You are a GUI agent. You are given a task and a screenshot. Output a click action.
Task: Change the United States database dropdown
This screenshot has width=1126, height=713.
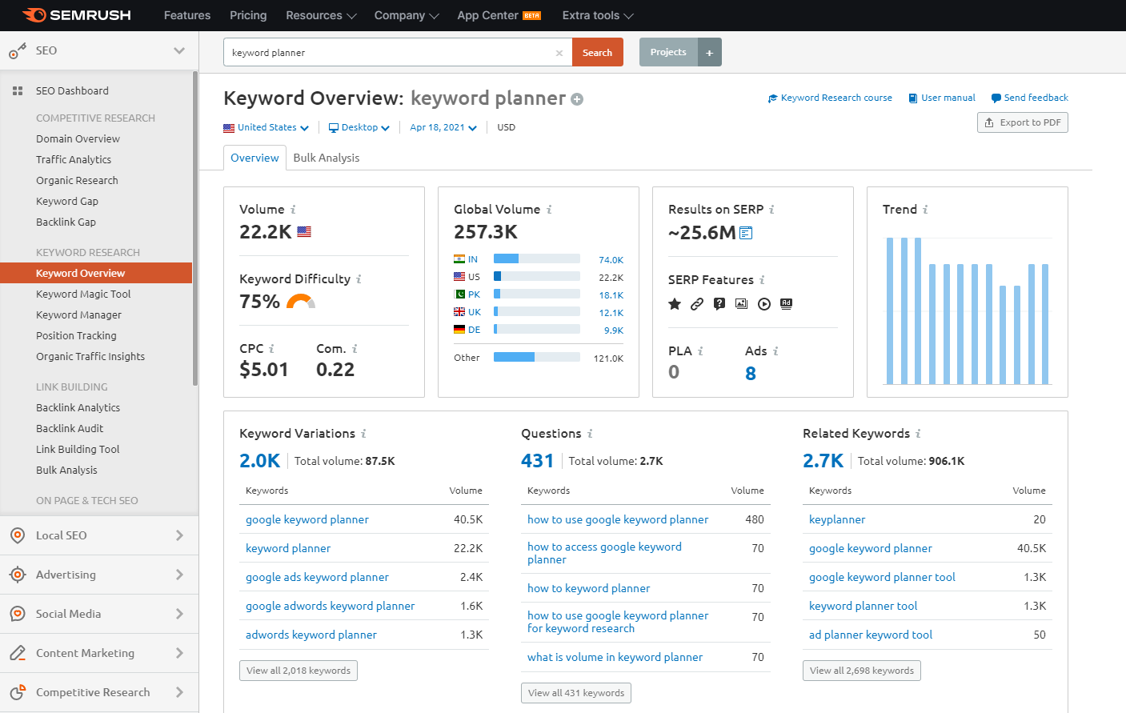coord(266,127)
